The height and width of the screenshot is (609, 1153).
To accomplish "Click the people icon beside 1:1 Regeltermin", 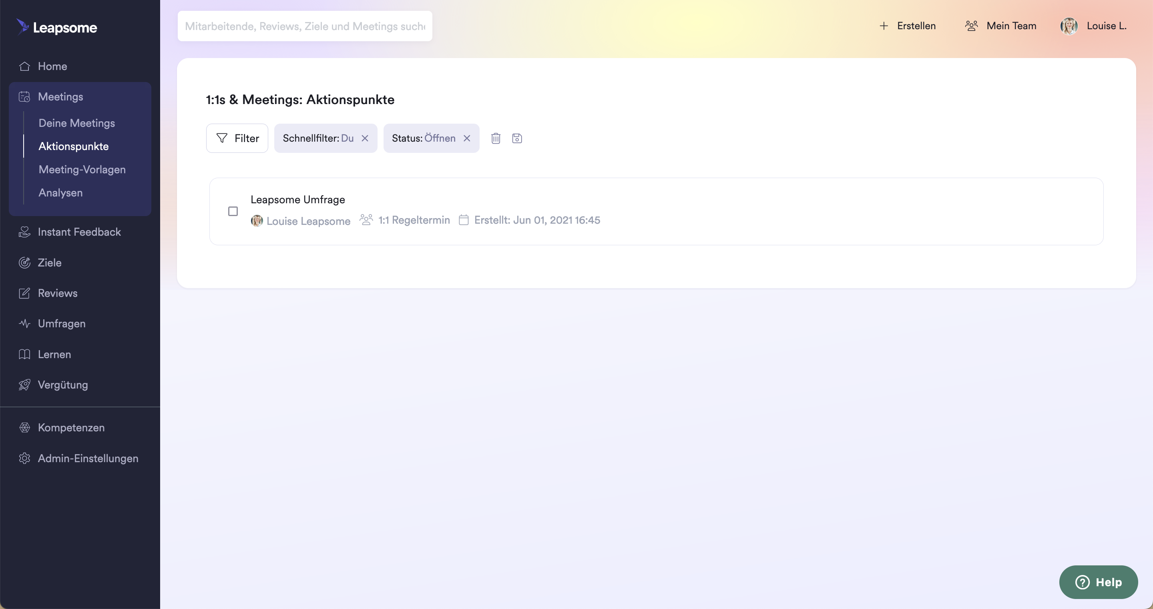I will coord(366,220).
